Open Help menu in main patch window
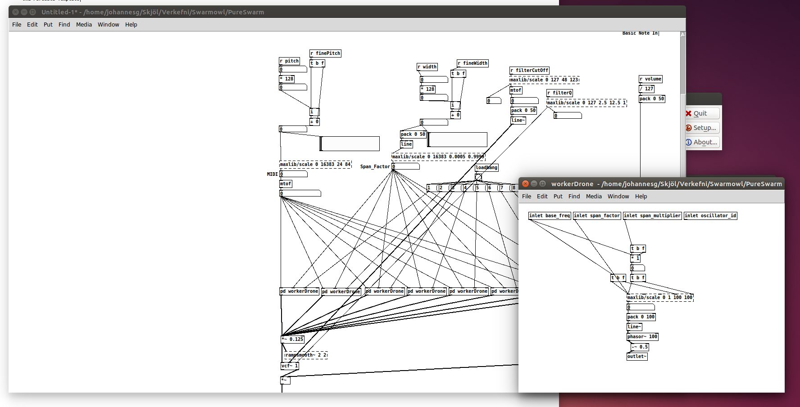The image size is (800, 407). (x=131, y=24)
